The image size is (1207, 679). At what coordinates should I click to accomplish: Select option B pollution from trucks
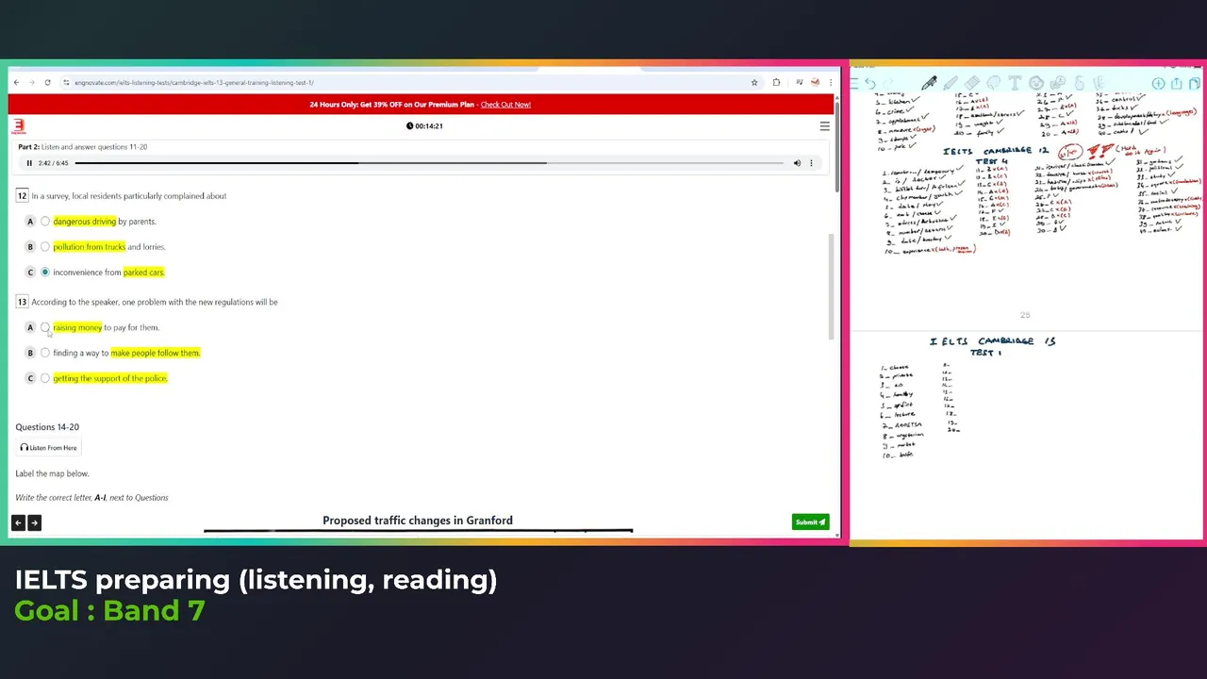point(45,247)
